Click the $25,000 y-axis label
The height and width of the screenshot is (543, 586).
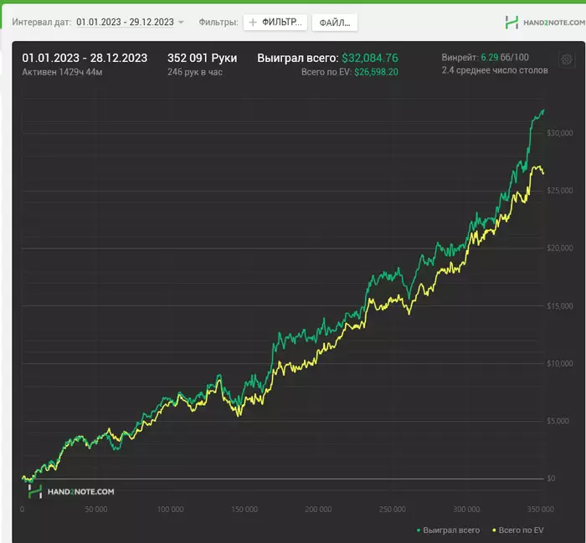click(x=559, y=191)
